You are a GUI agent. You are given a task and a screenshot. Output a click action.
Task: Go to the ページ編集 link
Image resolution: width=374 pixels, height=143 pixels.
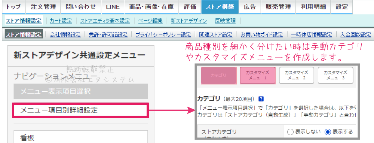pyautogui.click(x=150, y=21)
